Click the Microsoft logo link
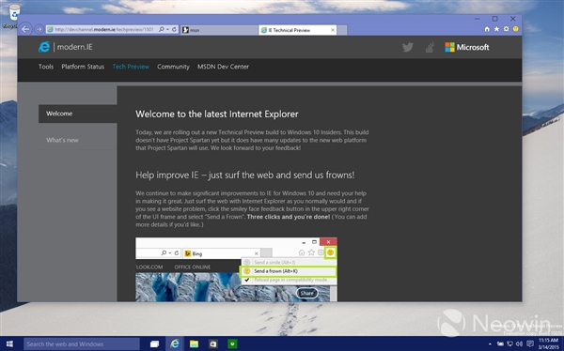The image size is (564, 351). [x=467, y=47]
